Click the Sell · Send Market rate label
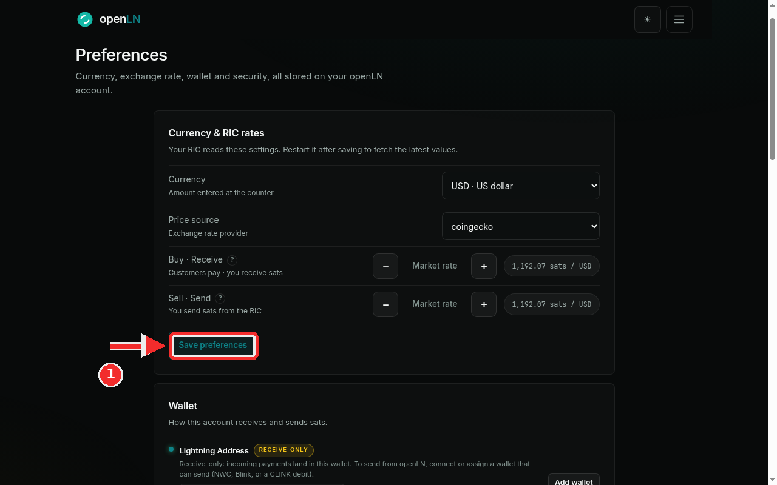 (x=435, y=304)
